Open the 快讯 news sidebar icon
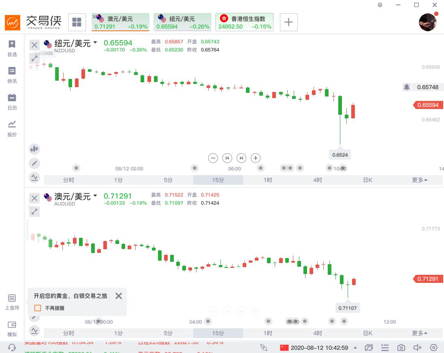Viewport: 444px width, 353px height. (12, 75)
